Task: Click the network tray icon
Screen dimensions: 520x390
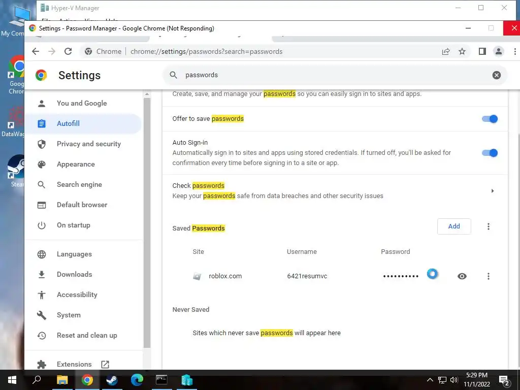Action: click(x=442, y=380)
